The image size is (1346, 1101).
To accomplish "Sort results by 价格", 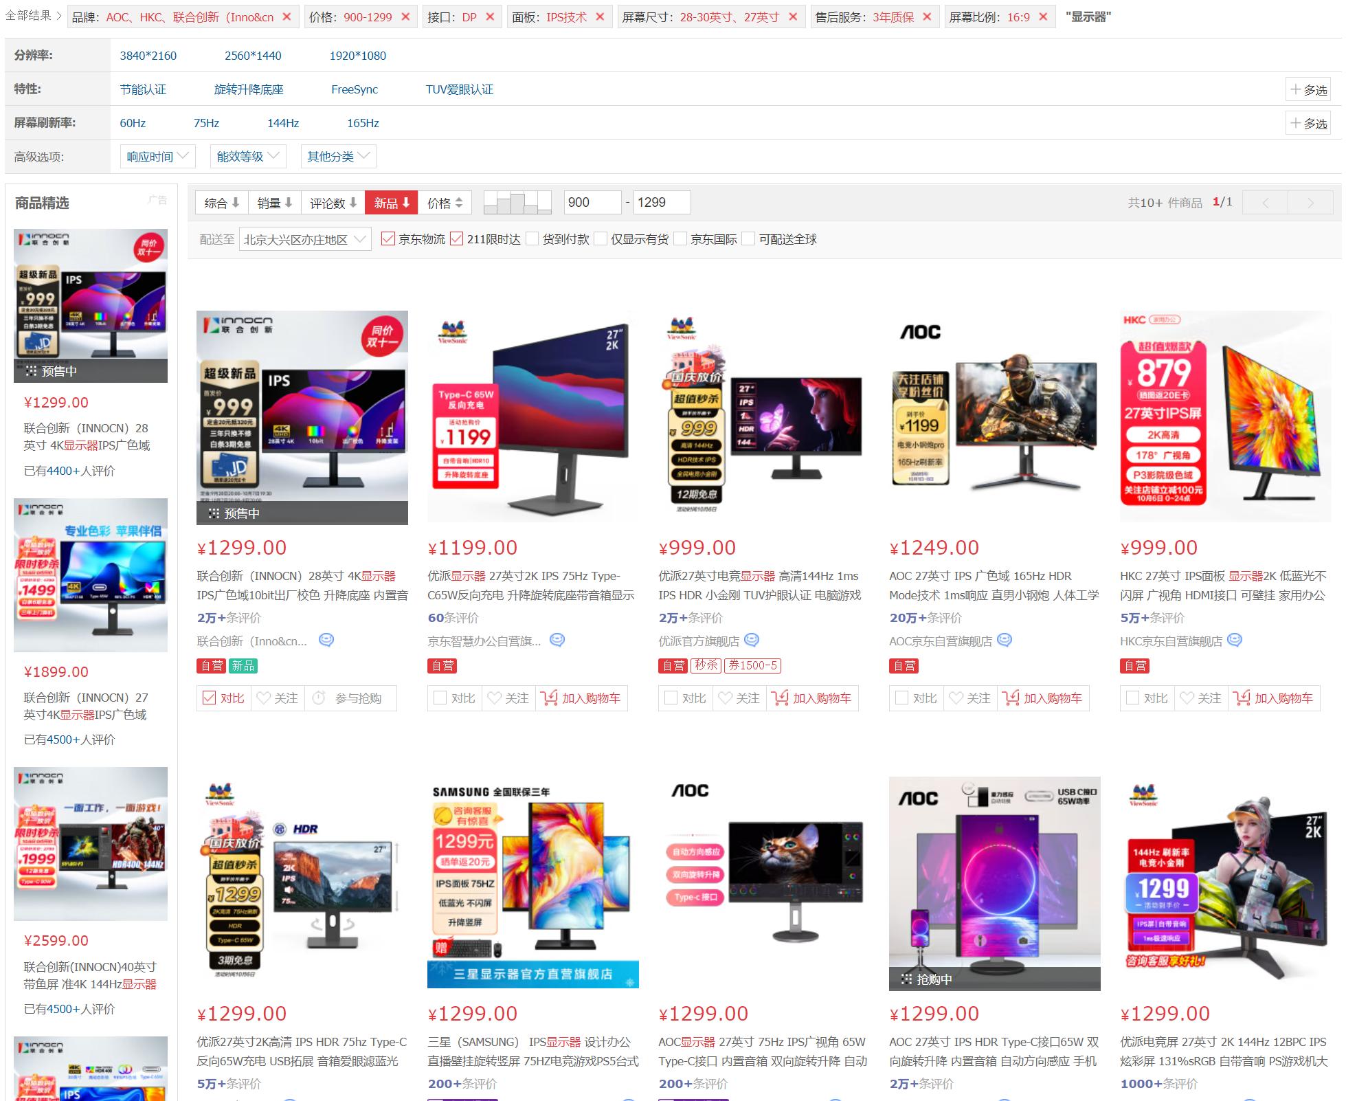I will [445, 203].
